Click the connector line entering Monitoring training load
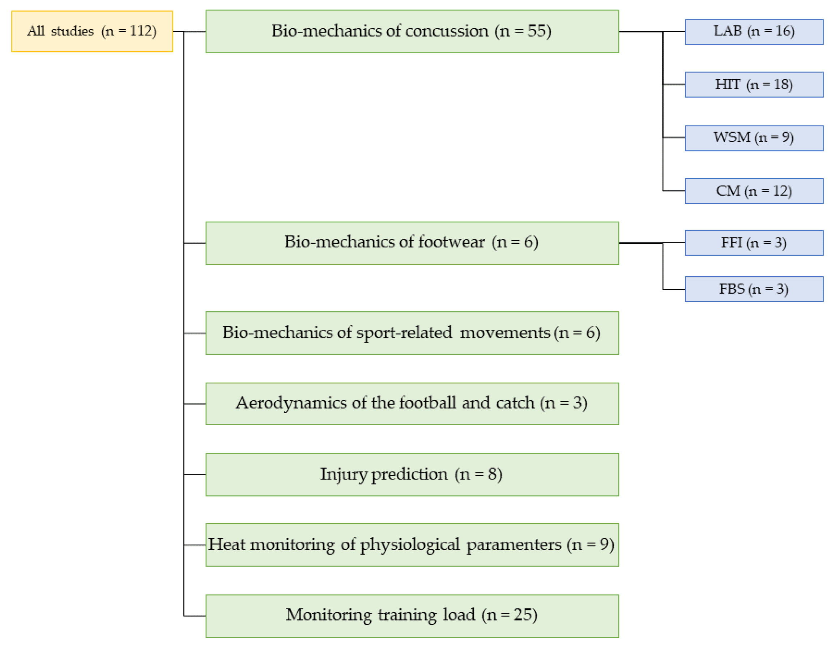 (x=195, y=616)
